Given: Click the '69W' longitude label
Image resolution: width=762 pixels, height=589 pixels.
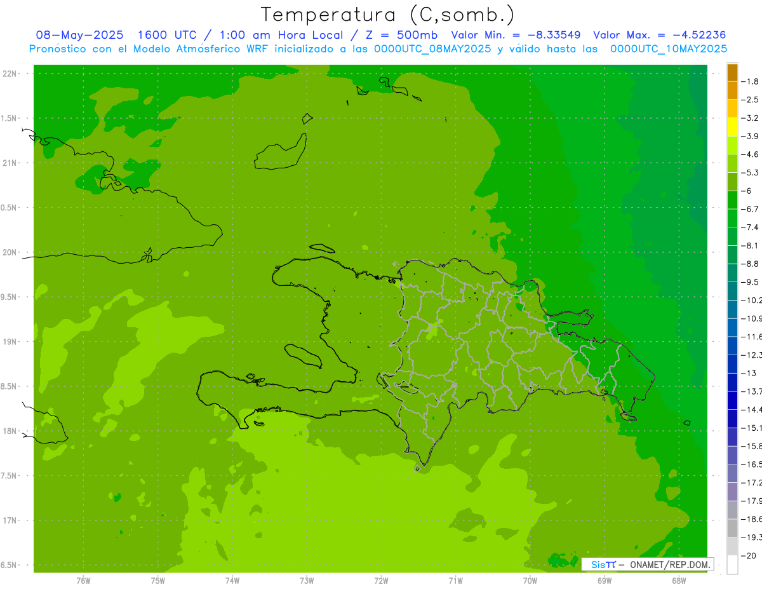Looking at the screenshot, I should (x=605, y=581).
